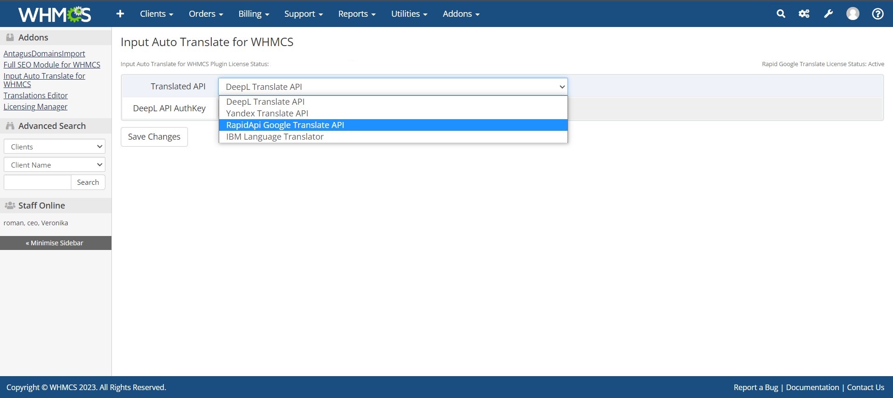893x398 pixels.
Task: Open the Support menu
Action: (x=304, y=14)
